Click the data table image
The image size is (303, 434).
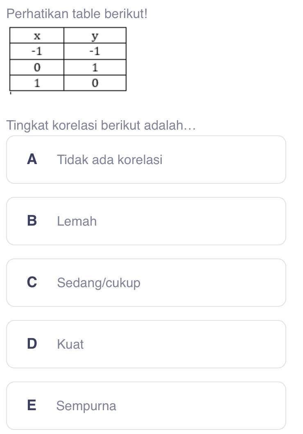click(67, 59)
